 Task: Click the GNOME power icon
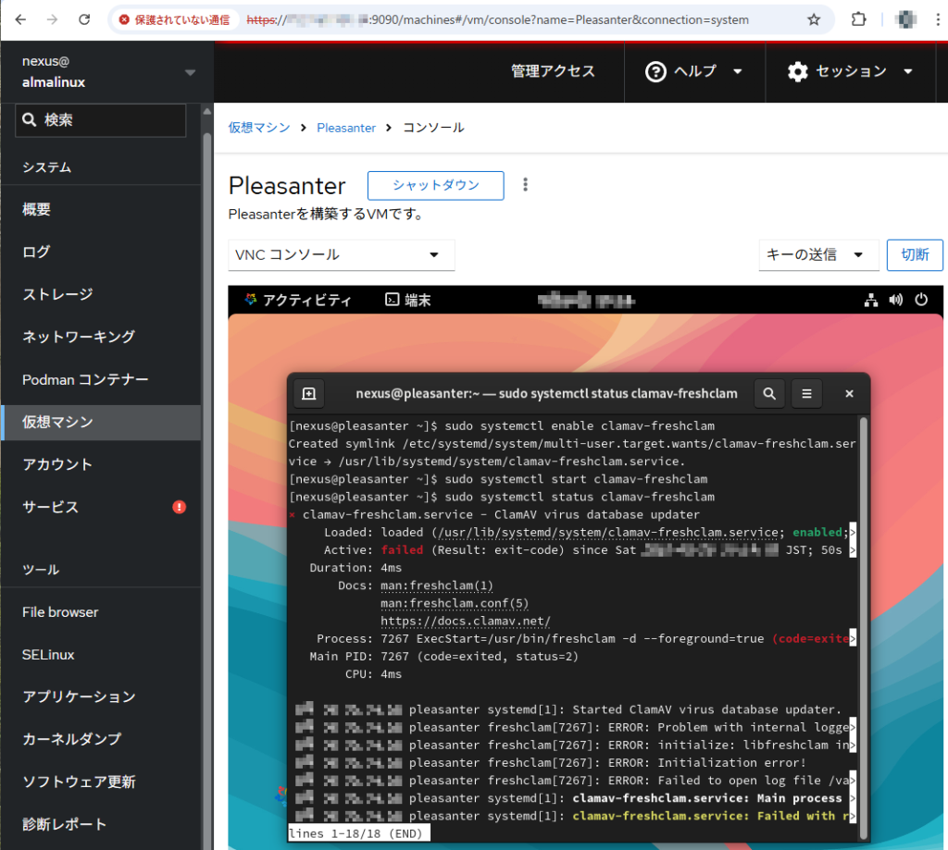(921, 300)
